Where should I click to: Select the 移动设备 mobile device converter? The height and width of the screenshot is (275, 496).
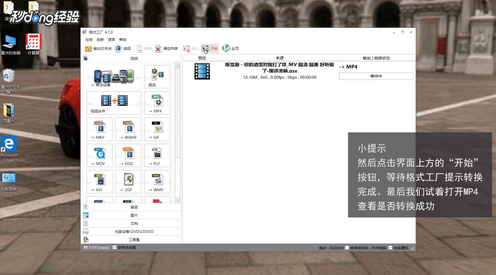coord(114,77)
